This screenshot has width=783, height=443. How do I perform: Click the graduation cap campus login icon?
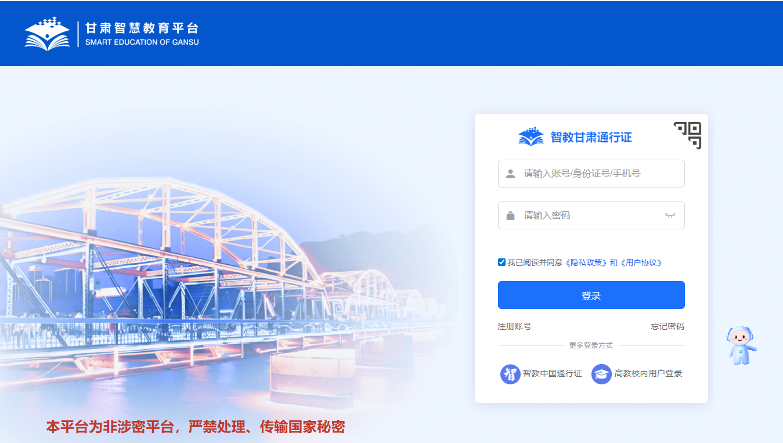[x=601, y=374]
